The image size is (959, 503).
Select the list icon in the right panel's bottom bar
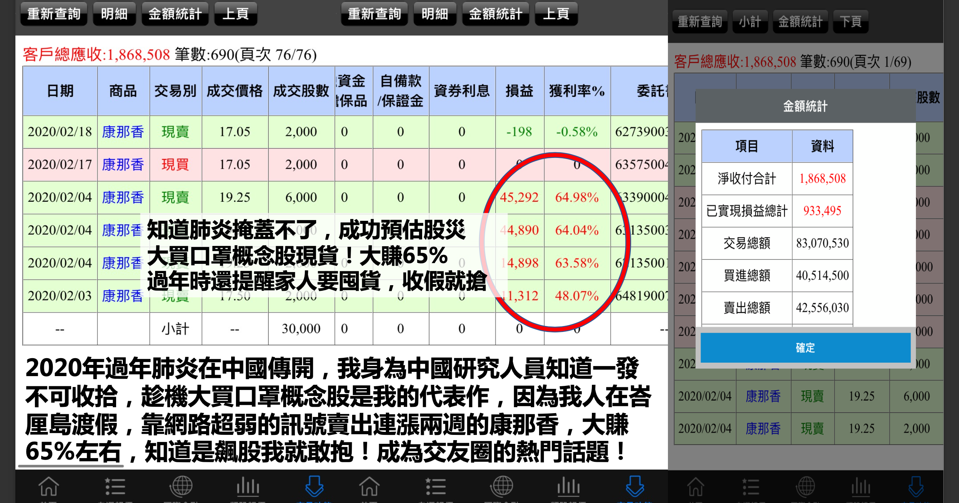pos(751,487)
